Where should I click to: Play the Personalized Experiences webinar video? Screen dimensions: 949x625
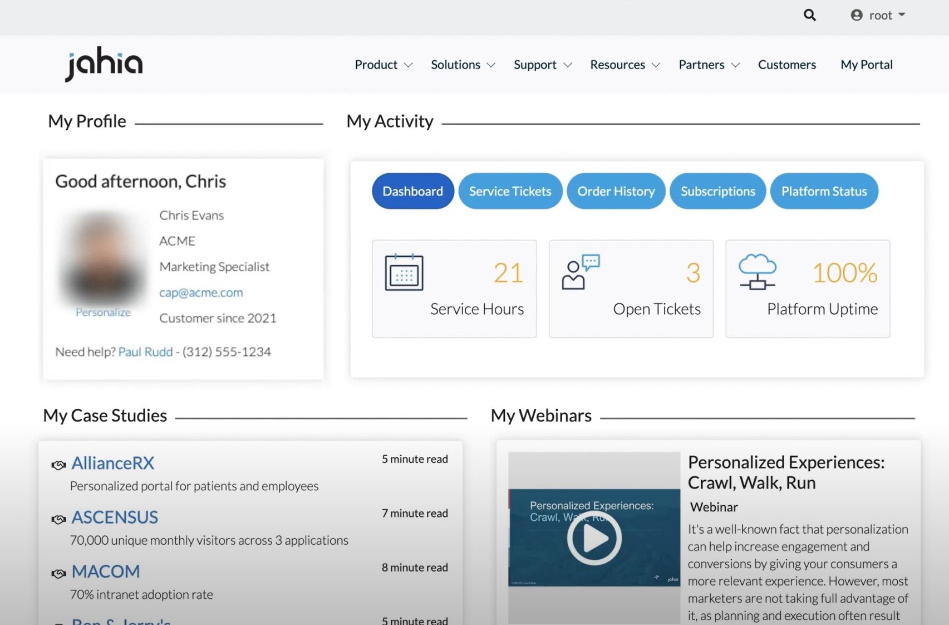coord(594,538)
